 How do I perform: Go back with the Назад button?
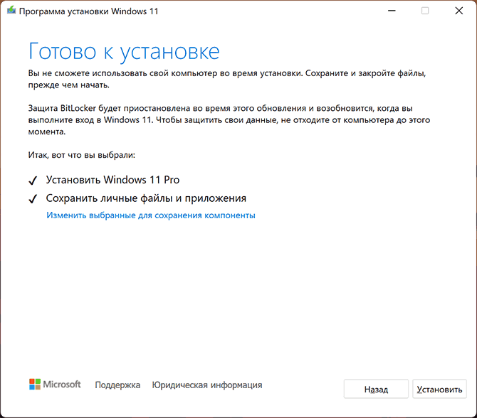point(376,389)
